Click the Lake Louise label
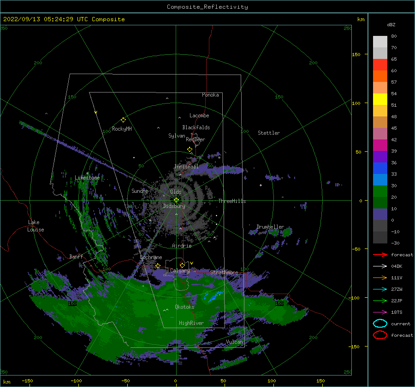 36,226
